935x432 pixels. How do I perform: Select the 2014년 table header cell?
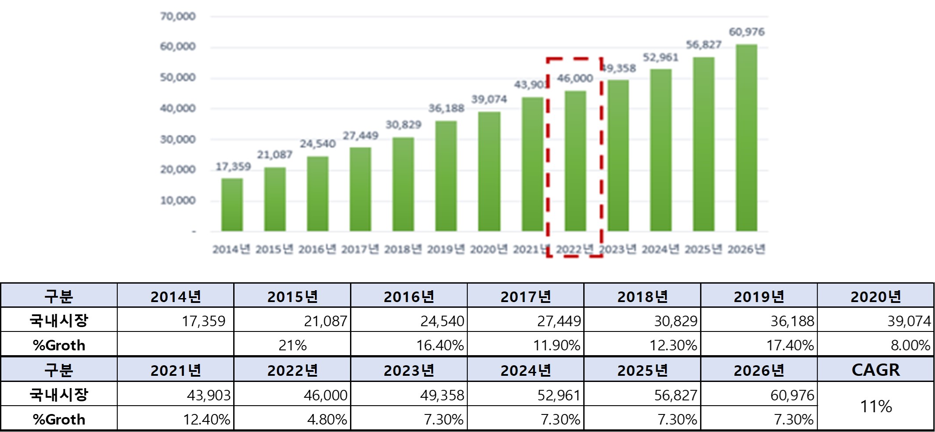tap(175, 295)
